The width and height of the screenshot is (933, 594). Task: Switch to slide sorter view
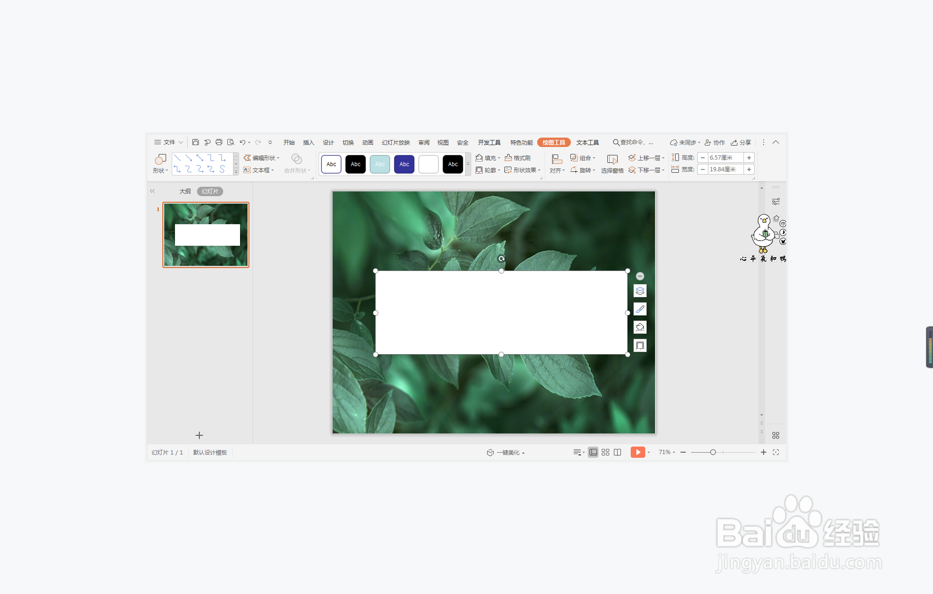point(605,452)
